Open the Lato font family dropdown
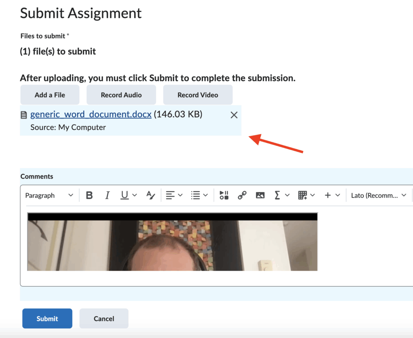The image size is (413, 338). 378,196
